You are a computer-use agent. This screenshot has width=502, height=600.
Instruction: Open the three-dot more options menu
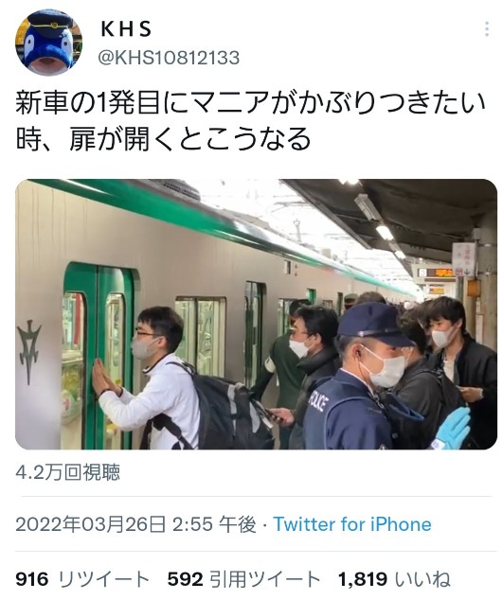coord(486,29)
